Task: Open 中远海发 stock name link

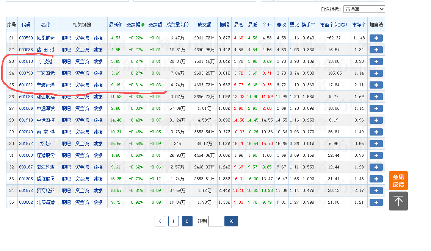Action: (x=45, y=109)
